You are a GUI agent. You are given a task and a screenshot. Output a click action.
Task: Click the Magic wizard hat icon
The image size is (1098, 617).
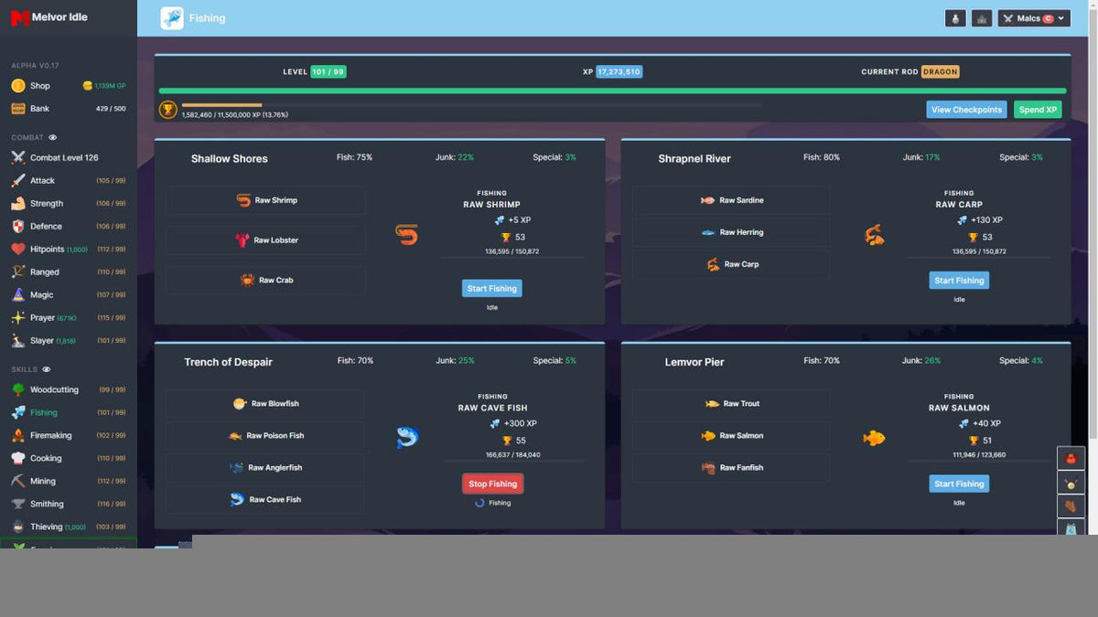coord(18,295)
